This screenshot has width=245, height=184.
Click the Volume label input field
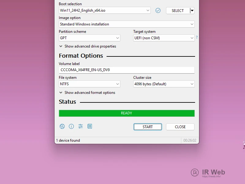[127, 70]
